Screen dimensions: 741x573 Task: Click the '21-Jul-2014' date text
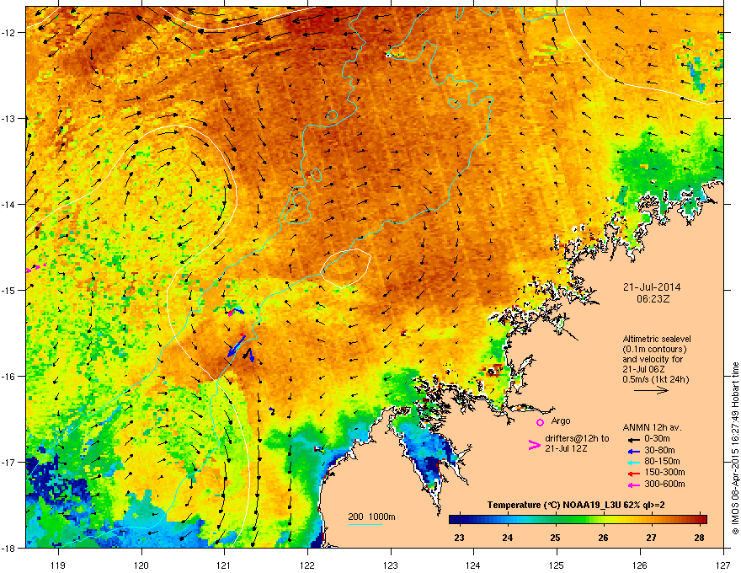(x=652, y=287)
